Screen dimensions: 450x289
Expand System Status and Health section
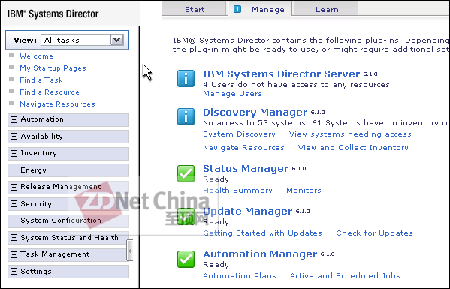coord(14,238)
